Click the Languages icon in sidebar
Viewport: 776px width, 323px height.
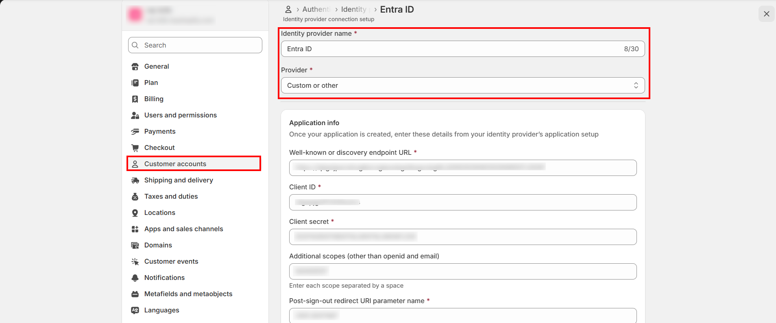[135, 310]
